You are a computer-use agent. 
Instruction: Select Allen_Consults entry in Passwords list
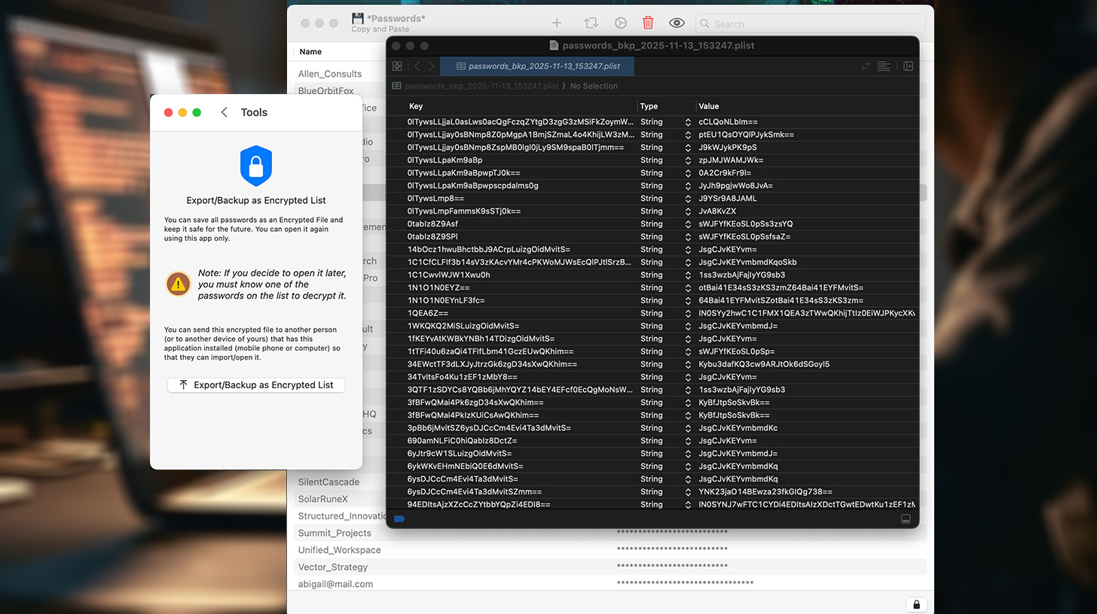click(x=330, y=74)
